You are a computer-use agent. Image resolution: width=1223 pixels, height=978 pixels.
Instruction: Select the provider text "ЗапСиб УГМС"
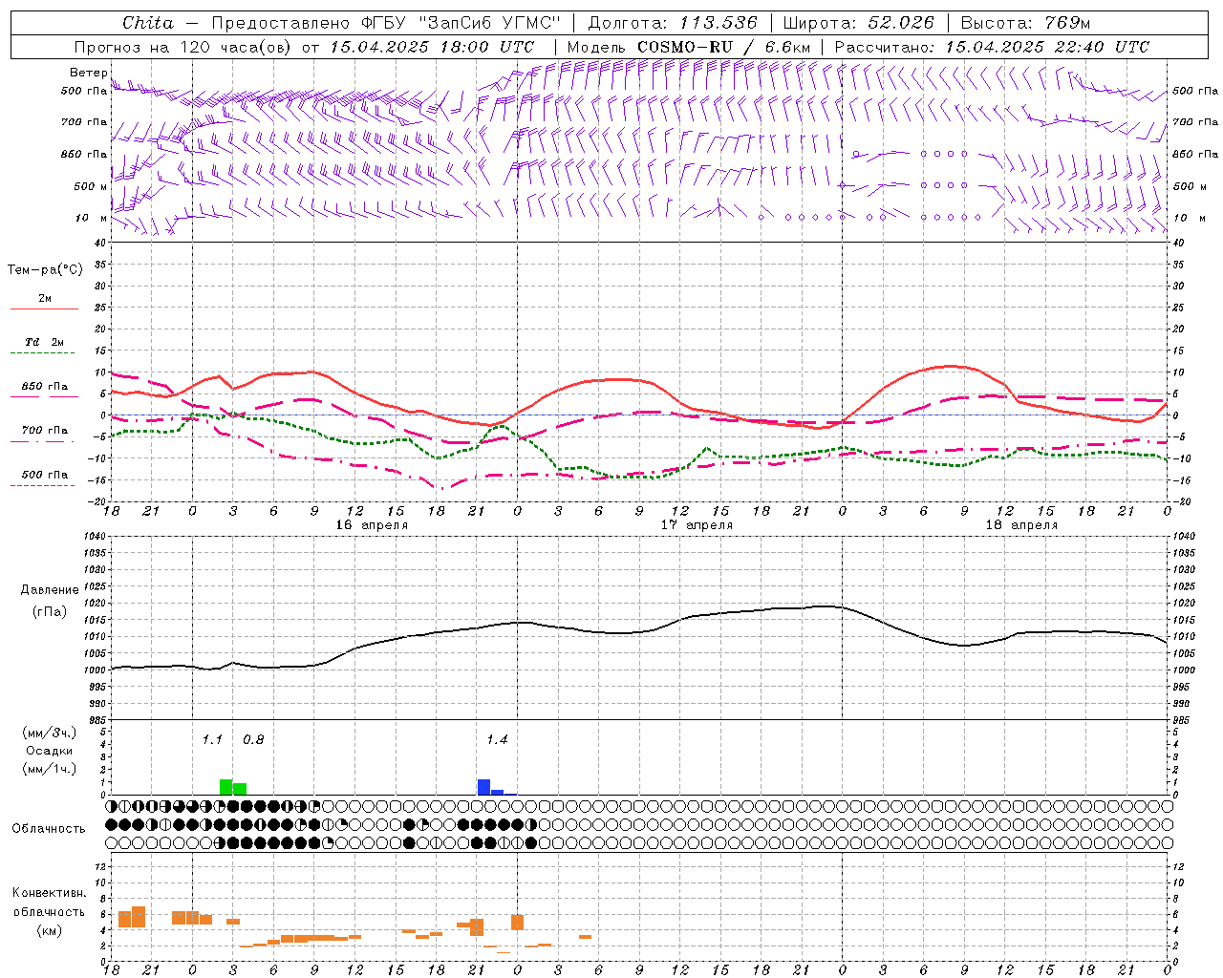(490, 23)
